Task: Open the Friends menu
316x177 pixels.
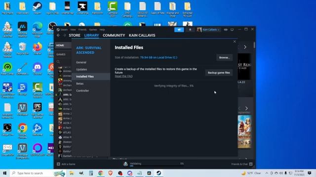Action: 82,29
